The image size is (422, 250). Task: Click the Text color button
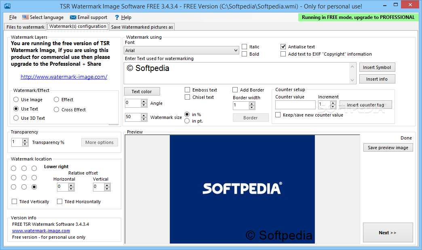142,92
